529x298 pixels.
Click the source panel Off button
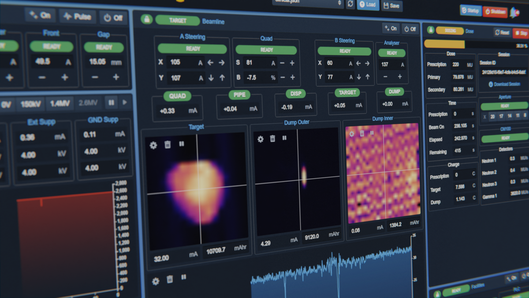(x=112, y=18)
